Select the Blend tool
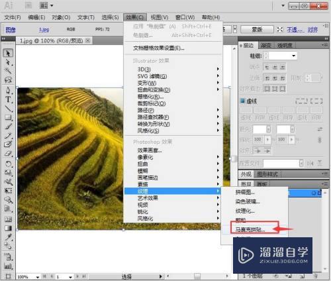331x281 pixels. [8, 246]
